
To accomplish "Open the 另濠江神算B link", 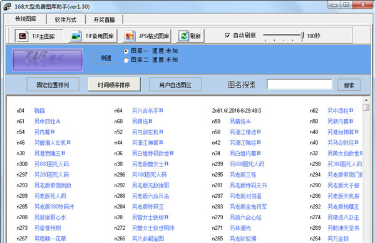I will (148, 143).
